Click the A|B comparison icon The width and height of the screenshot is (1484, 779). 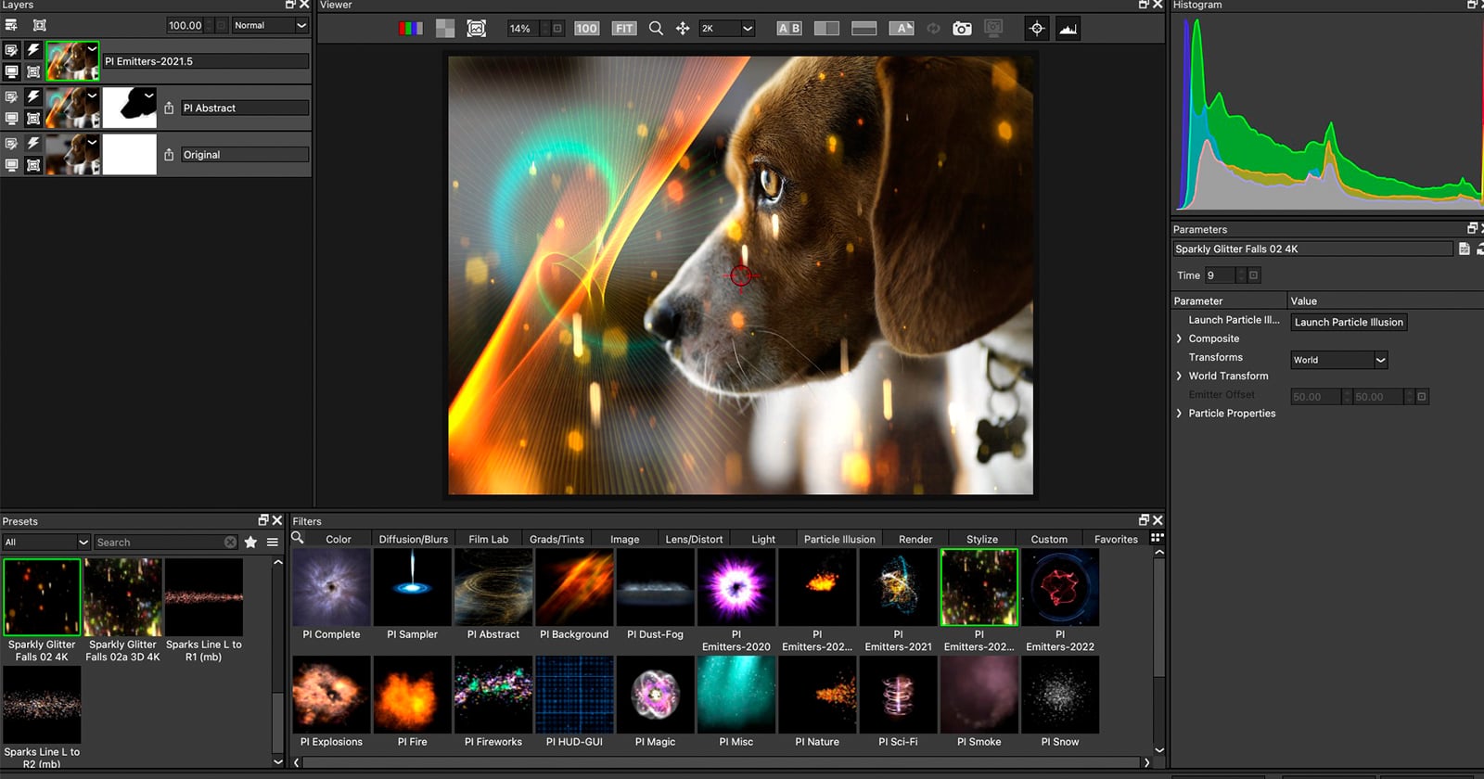(789, 29)
